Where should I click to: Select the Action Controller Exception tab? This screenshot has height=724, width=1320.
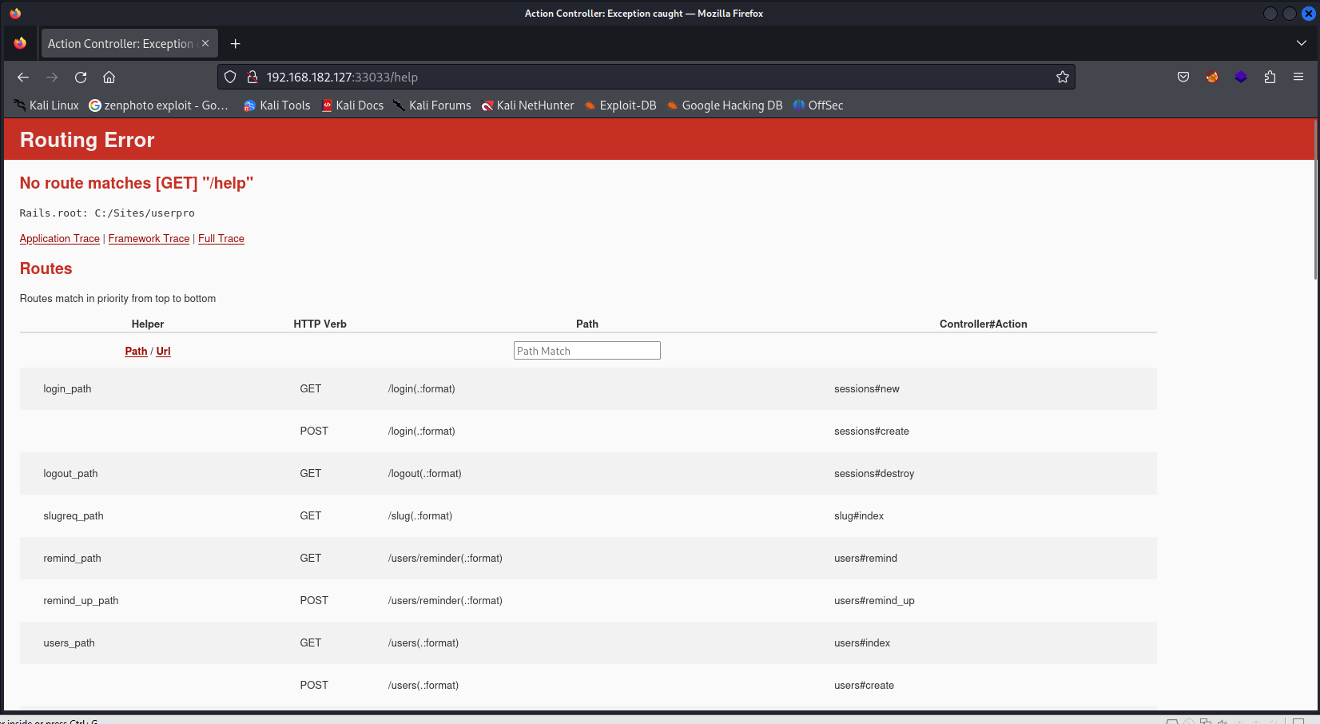[120, 44]
